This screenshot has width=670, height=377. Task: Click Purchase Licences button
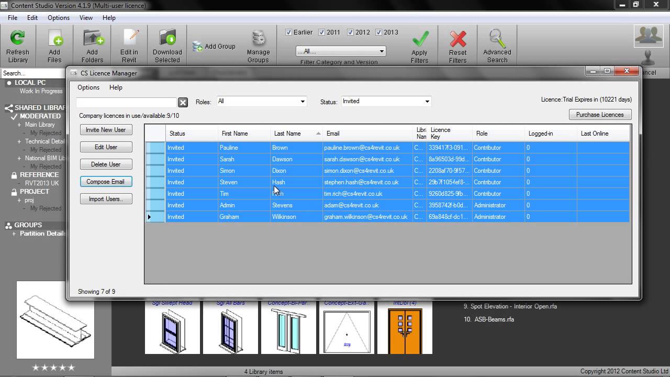(600, 115)
